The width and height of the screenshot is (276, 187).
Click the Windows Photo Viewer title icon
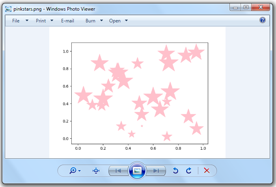8,9
